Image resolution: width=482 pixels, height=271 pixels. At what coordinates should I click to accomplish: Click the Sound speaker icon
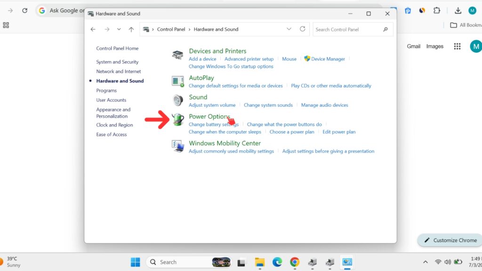coord(177,101)
